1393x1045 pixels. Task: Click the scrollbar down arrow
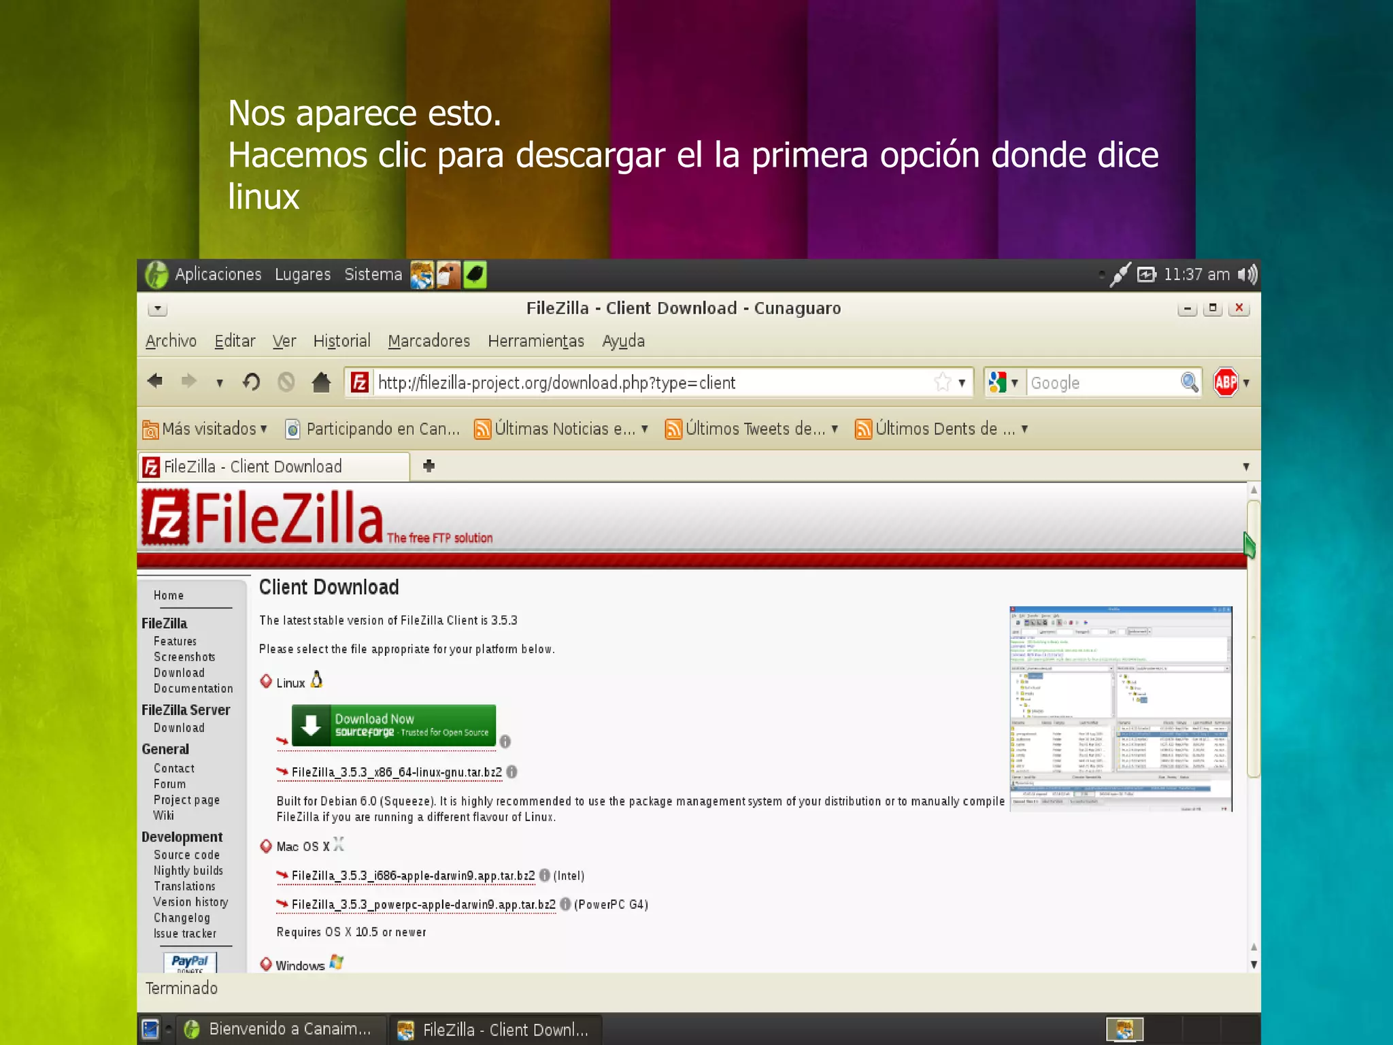1254,965
